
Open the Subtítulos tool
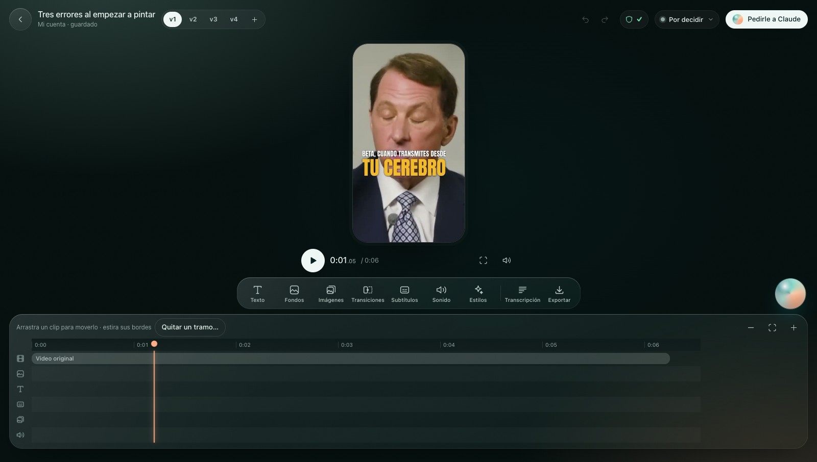(x=404, y=294)
